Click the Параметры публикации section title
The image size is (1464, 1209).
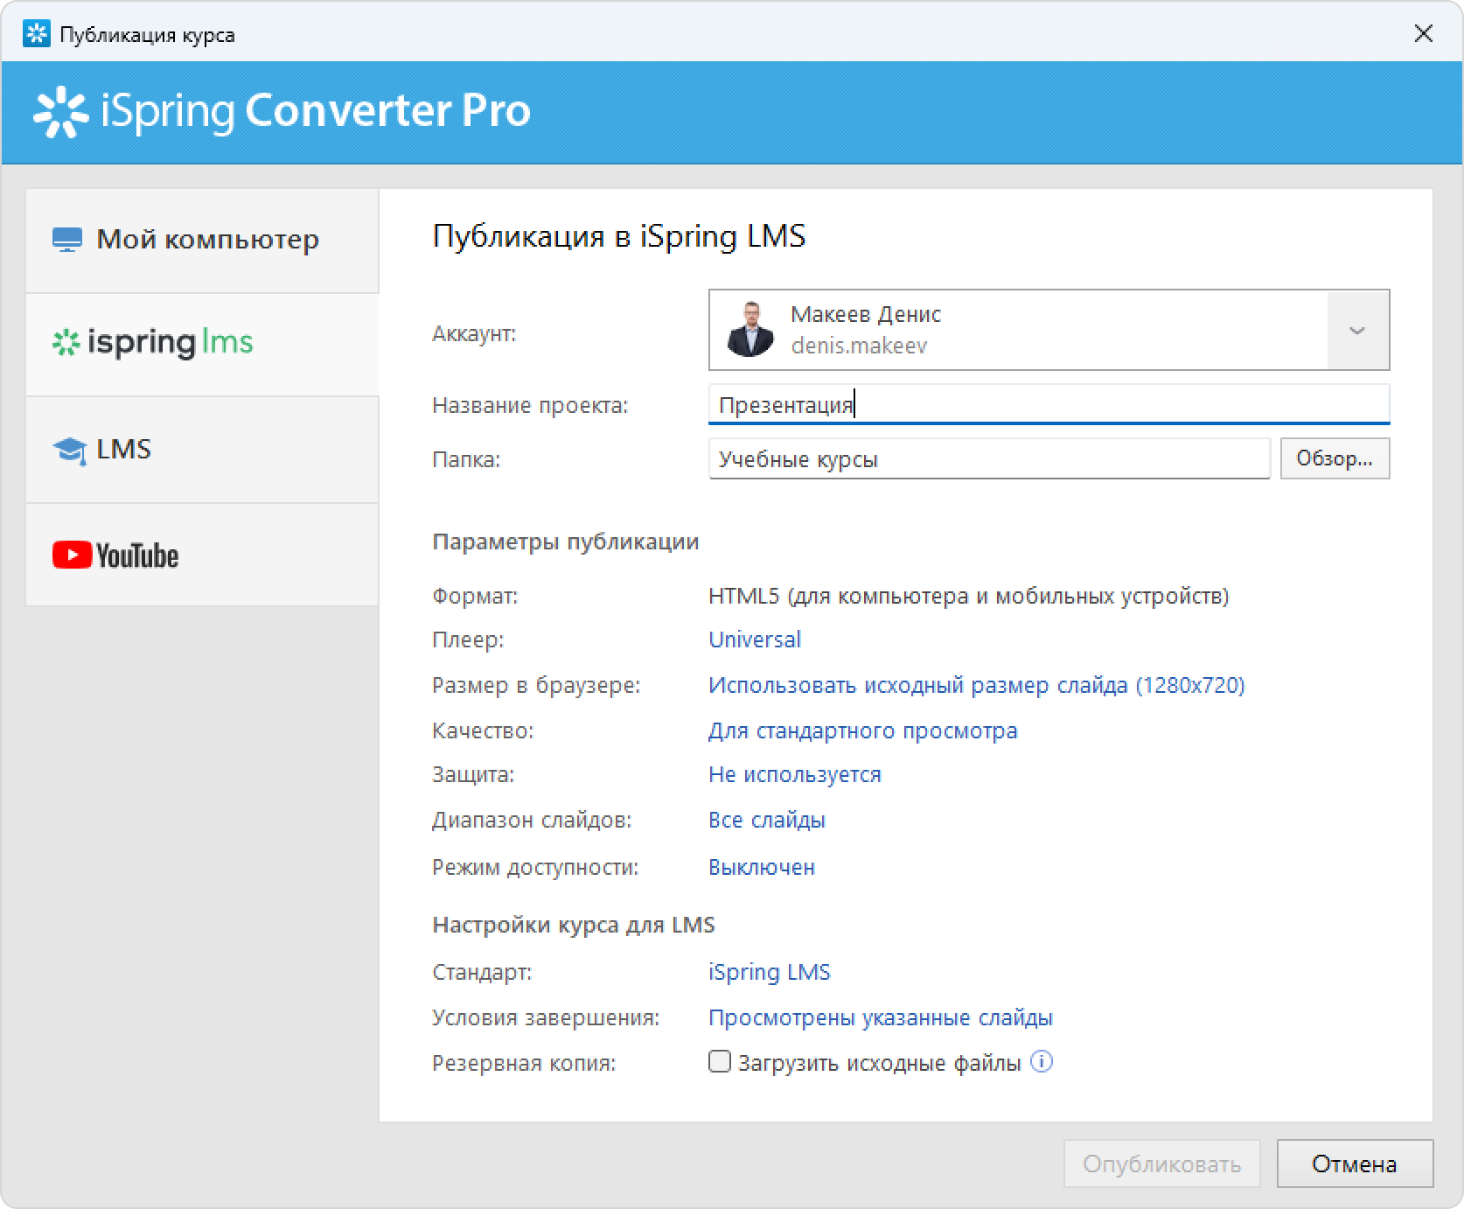click(x=566, y=542)
